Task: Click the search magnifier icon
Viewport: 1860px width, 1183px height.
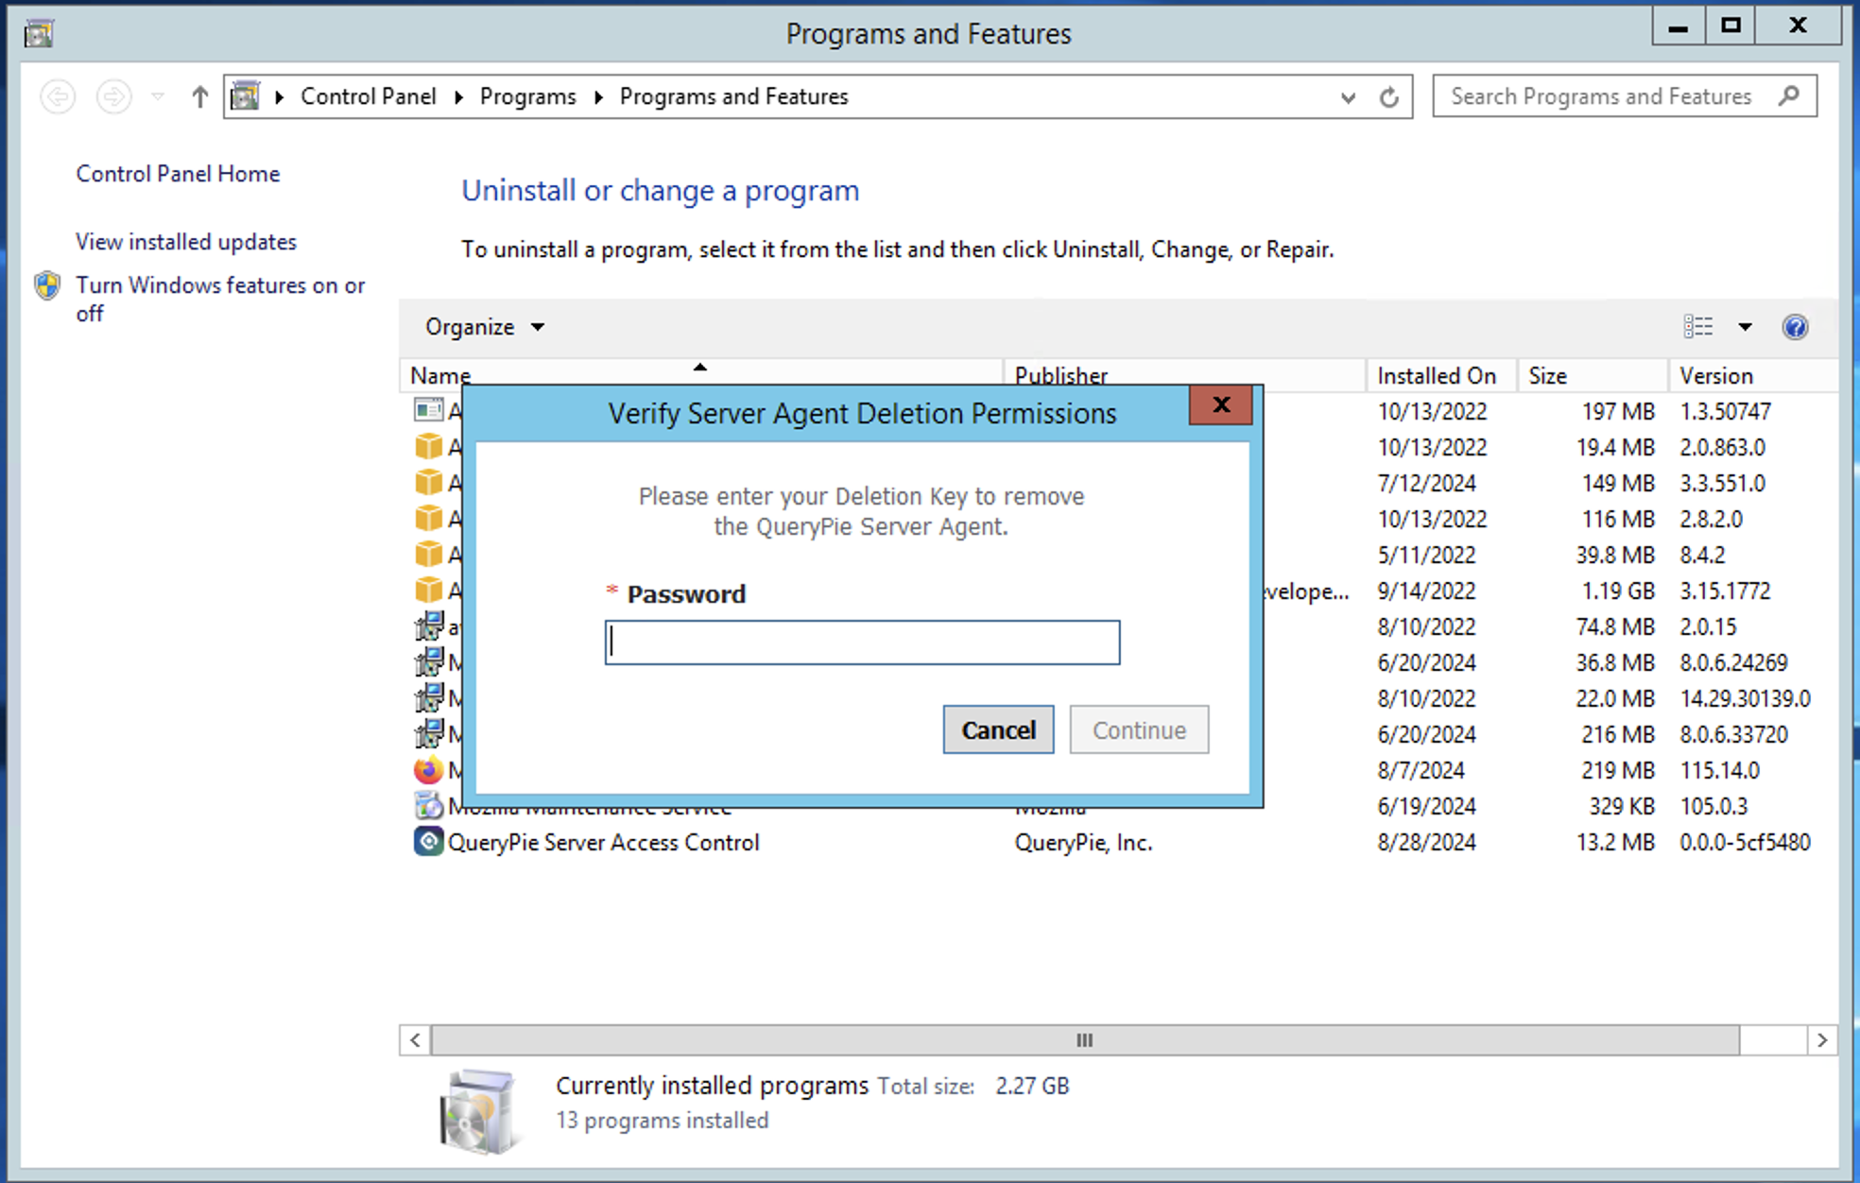Action: (x=1788, y=96)
